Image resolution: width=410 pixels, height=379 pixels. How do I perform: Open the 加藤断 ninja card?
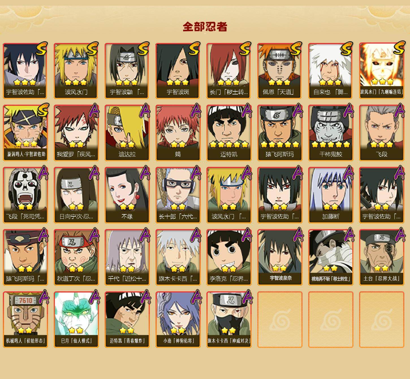[331, 195]
